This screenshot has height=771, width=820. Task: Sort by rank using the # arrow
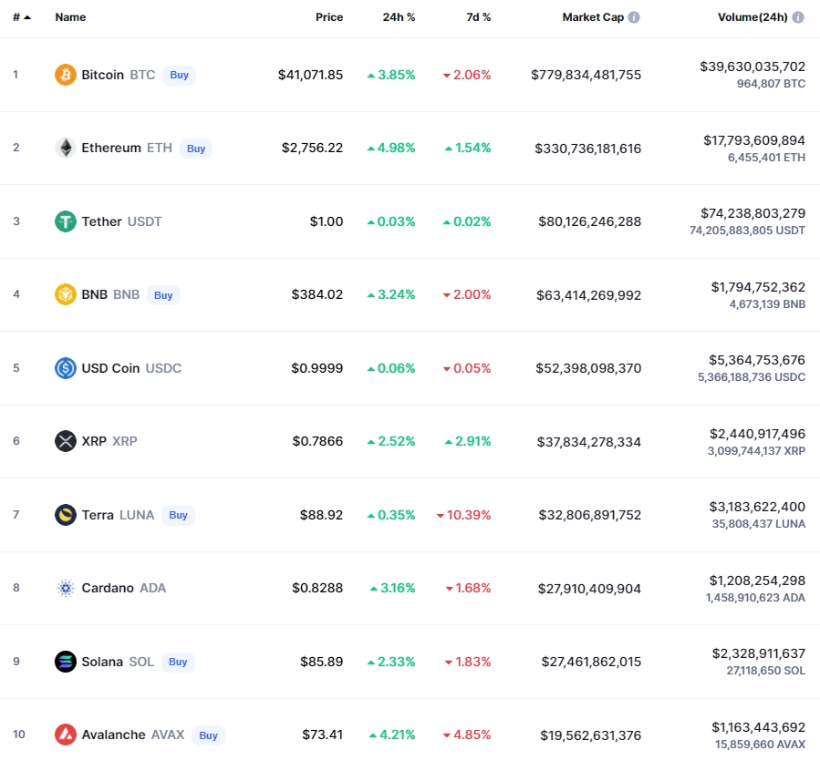[x=22, y=17]
